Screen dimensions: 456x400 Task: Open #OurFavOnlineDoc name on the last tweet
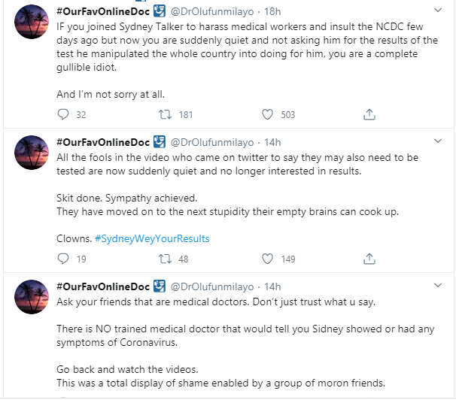(x=103, y=286)
